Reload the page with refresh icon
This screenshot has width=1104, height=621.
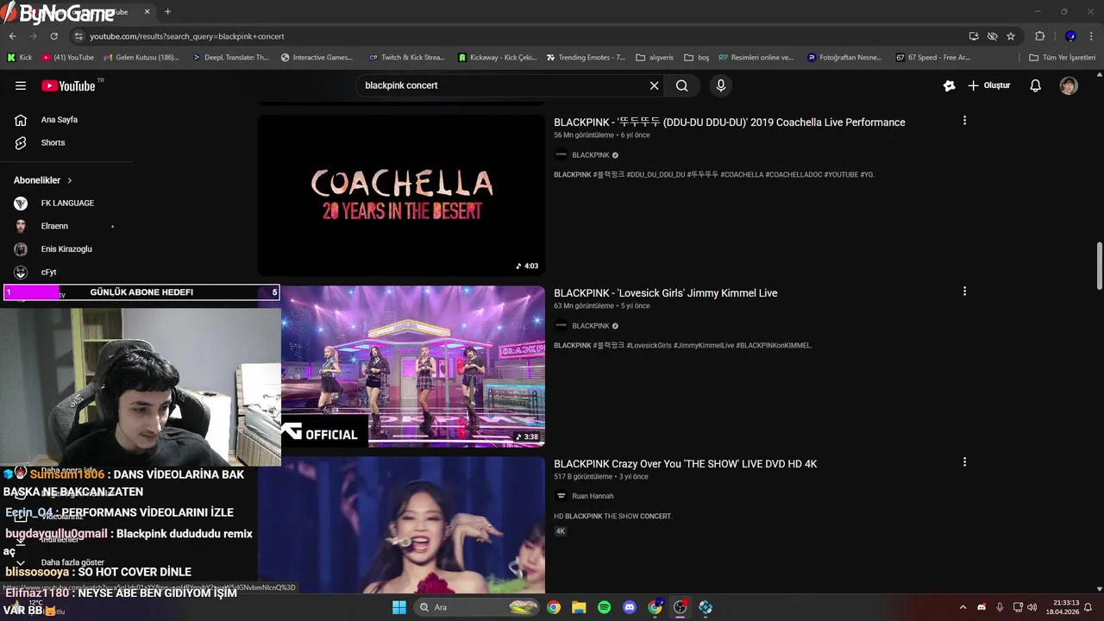coord(53,36)
